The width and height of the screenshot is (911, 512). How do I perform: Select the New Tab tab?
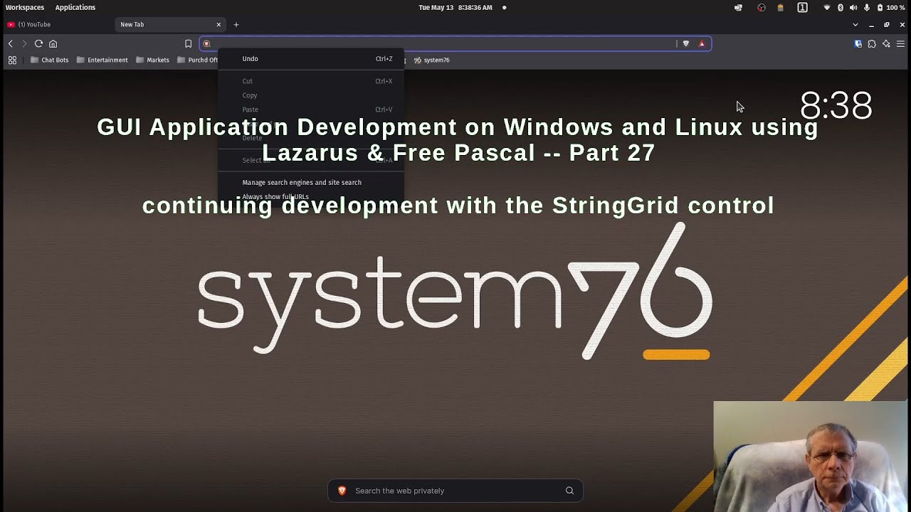click(x=170, y=24)
